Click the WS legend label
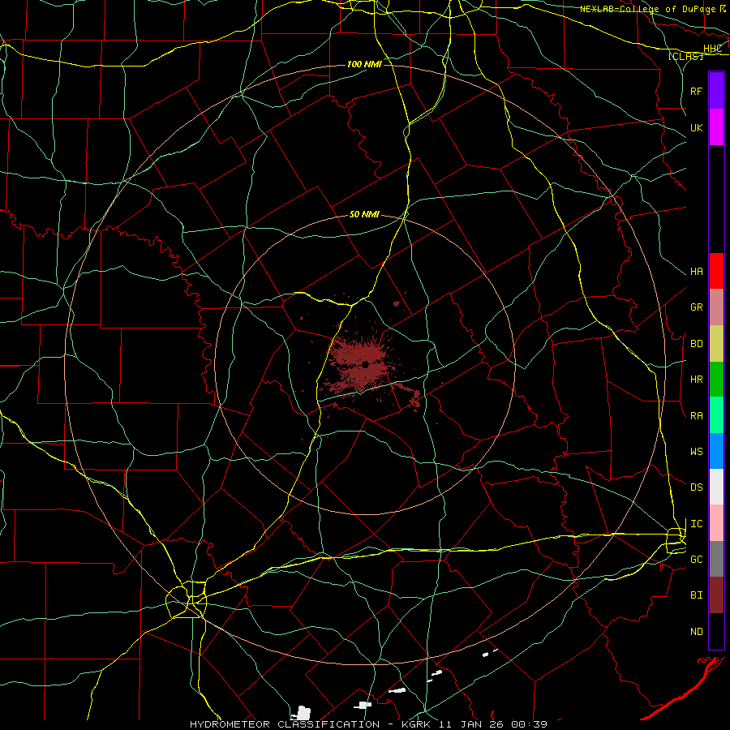 (x=696, y=452)
